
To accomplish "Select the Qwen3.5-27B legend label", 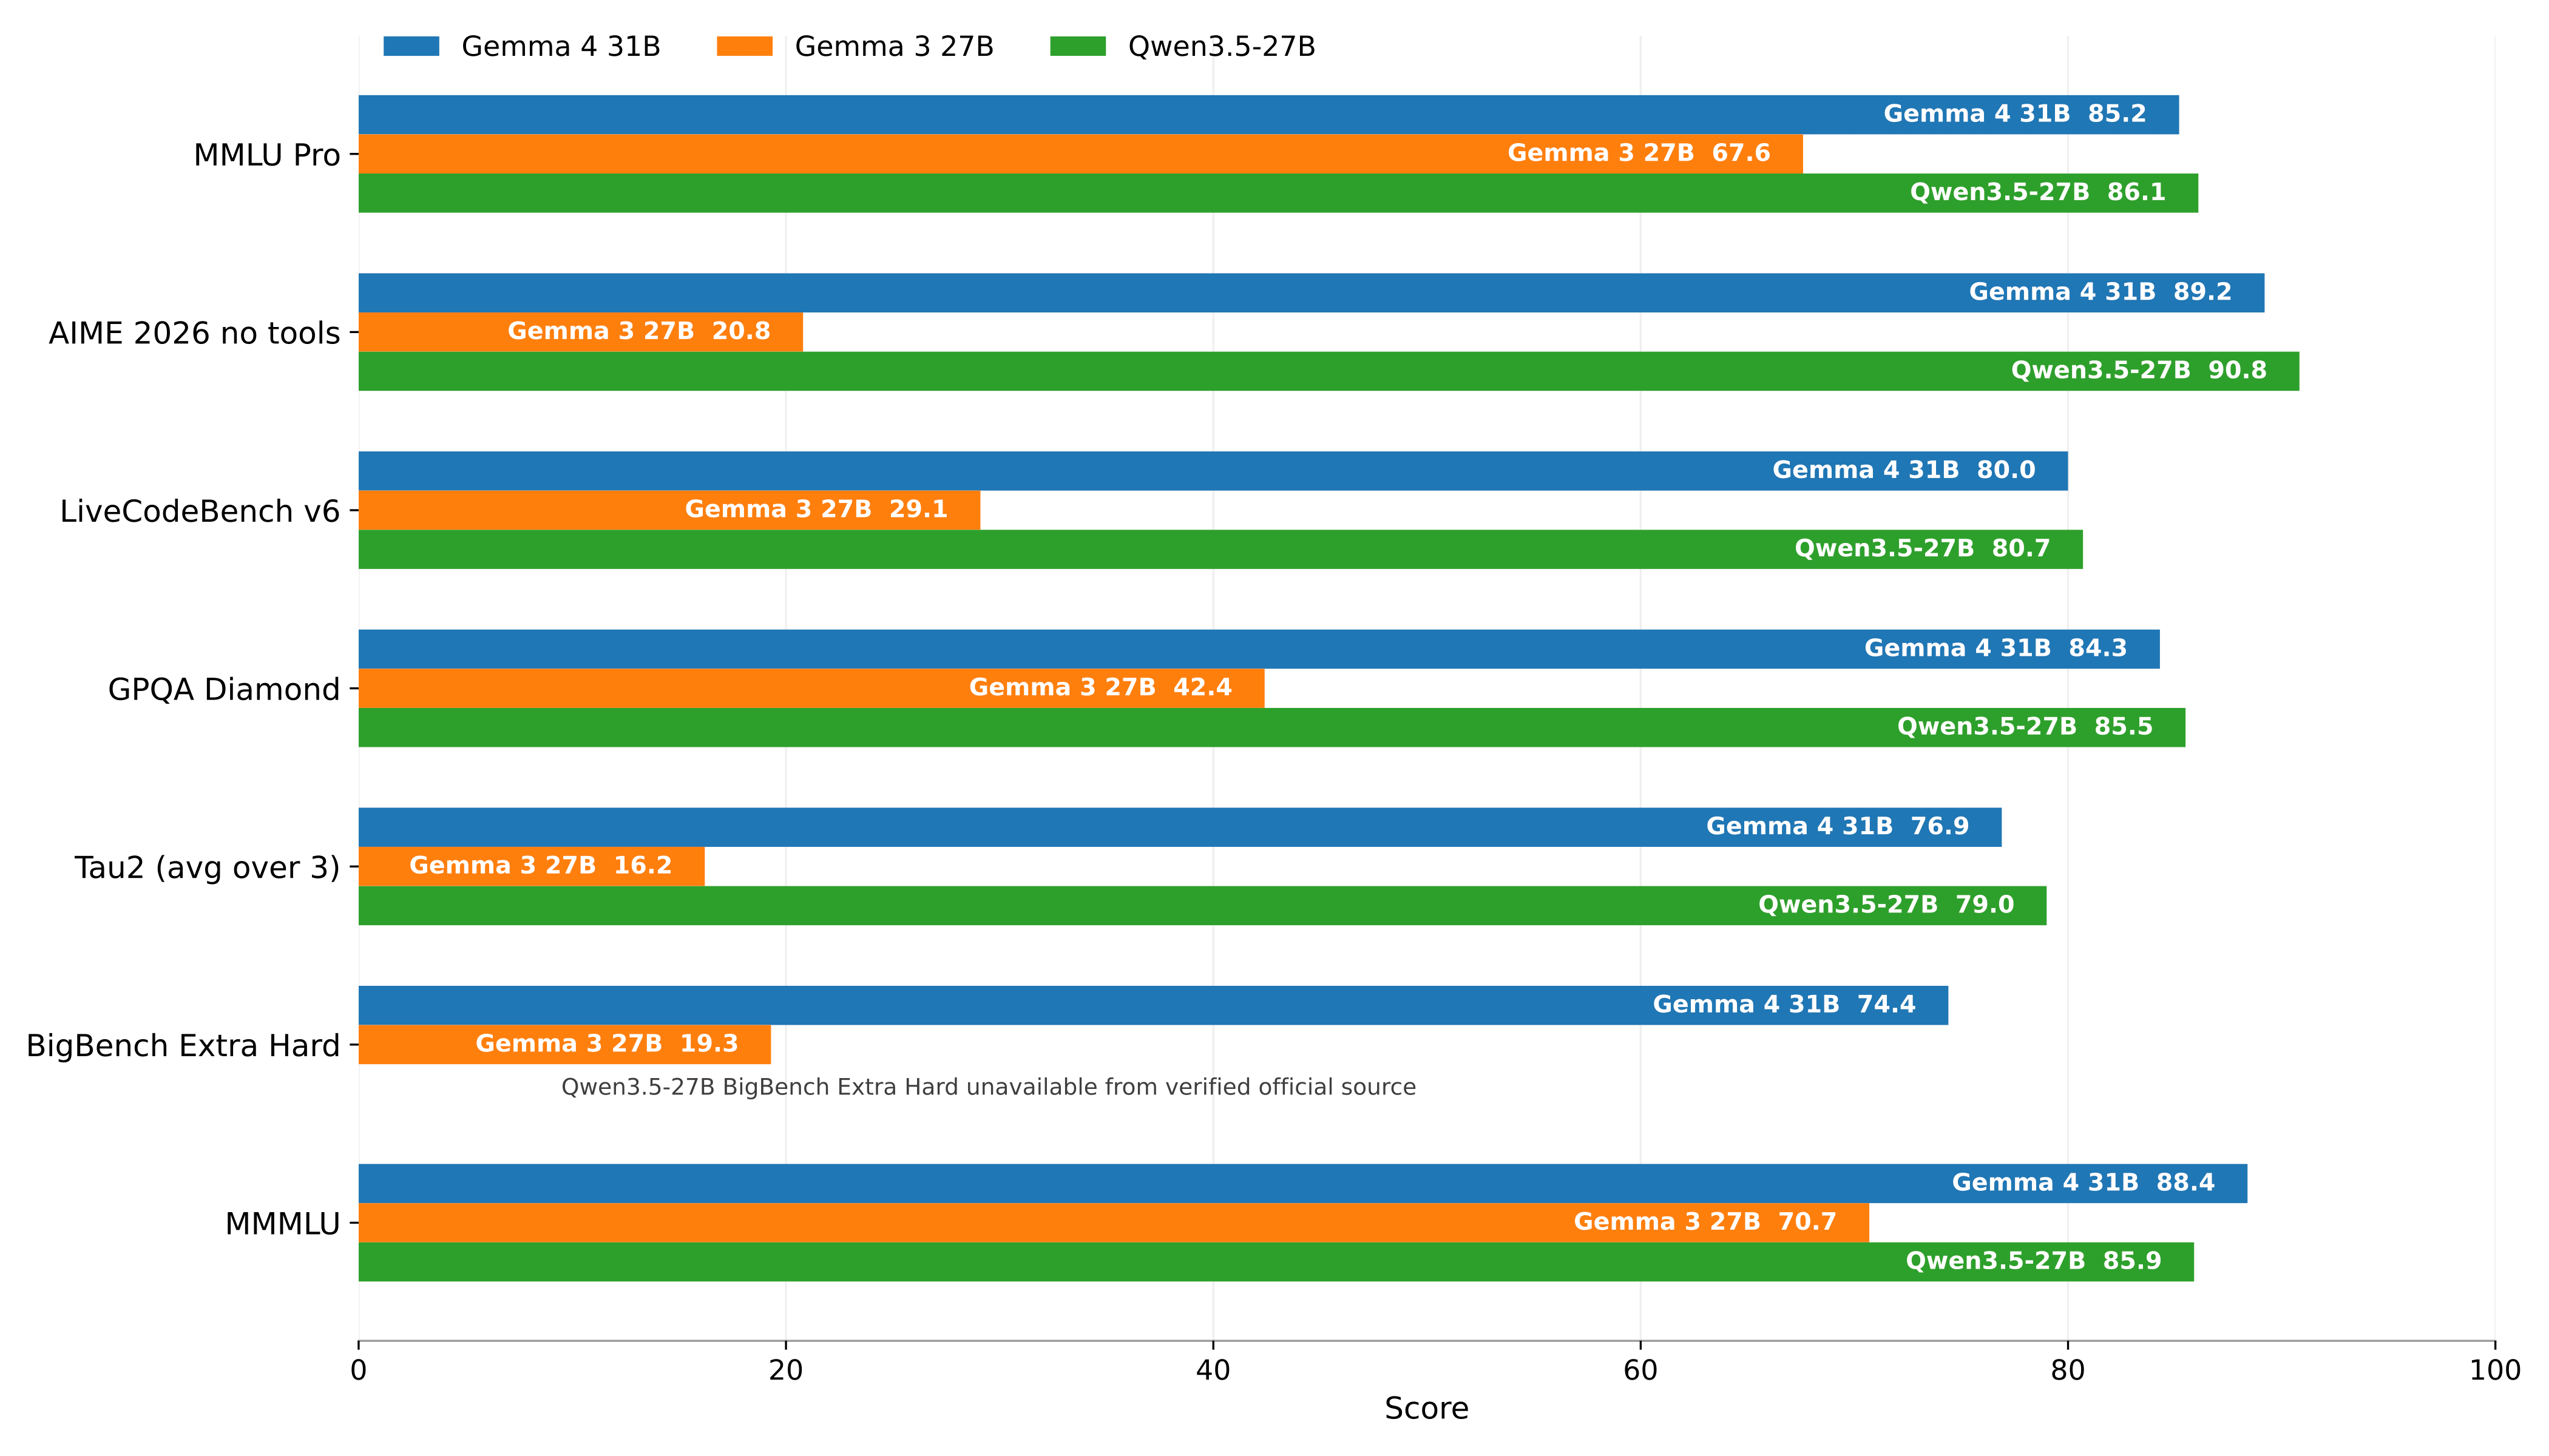I will [x=1222, y=47].
